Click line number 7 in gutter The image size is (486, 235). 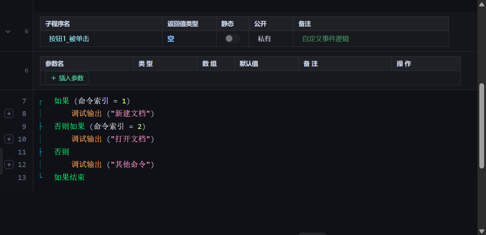[x=24, y=101]
